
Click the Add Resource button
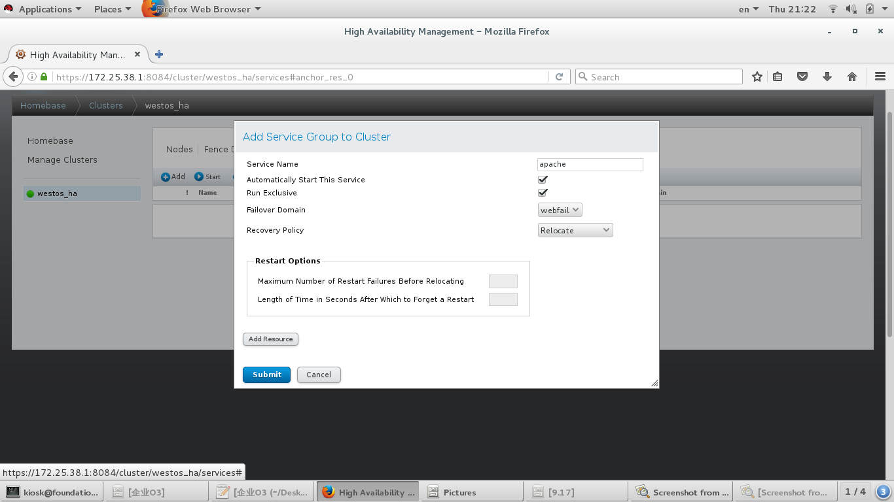coord(270,339)
